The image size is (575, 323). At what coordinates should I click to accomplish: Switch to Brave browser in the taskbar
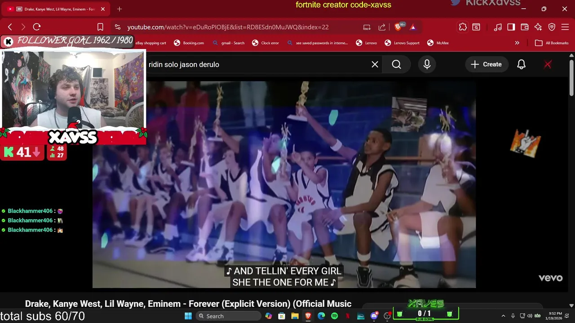tap(308, 316)
